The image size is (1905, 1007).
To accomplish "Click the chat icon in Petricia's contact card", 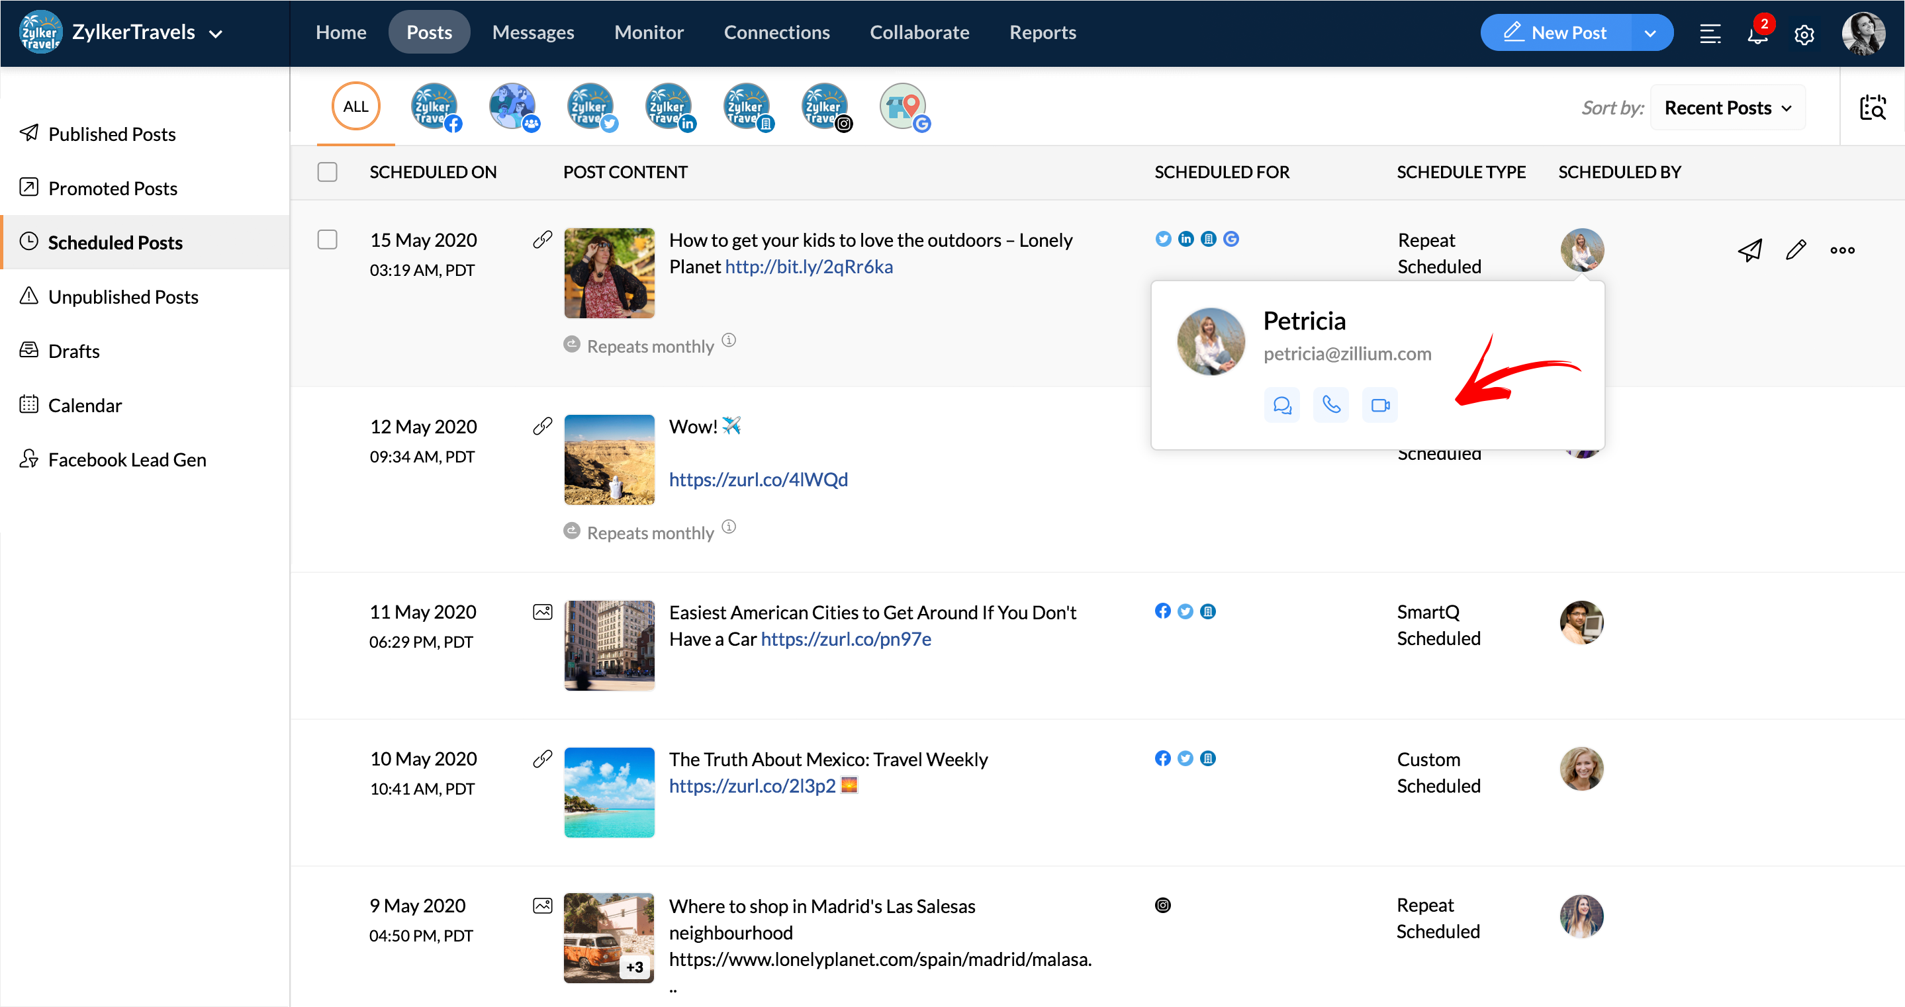I will point(1281,405).
